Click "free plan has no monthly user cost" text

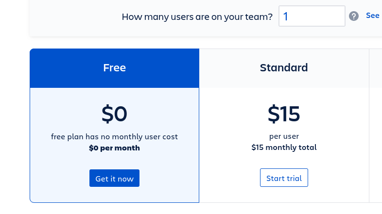pos(115,137)
